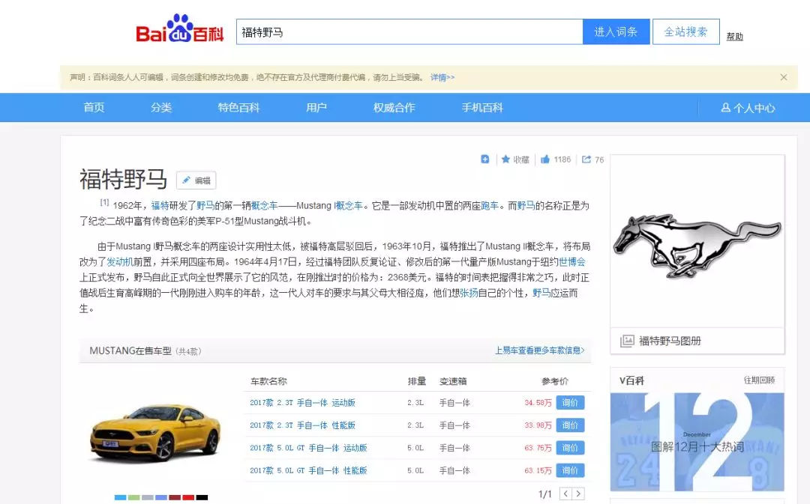The width and height of the screenshot is (810, 504).
Task: Pick the green car color swatch
Action: [x=133, y=497]
